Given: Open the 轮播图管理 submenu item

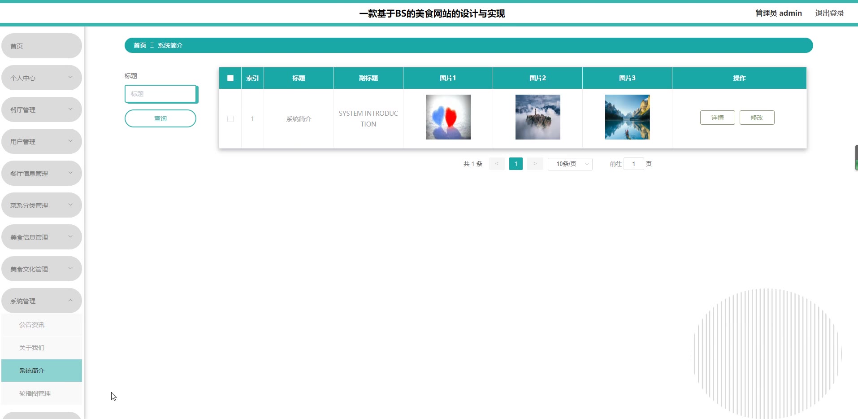Looking at the screenshot, I should (41, 393).
